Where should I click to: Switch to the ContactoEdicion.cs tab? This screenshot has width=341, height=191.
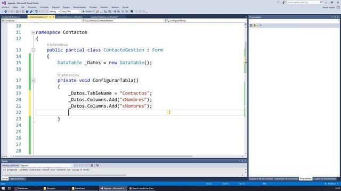(11, 17)
